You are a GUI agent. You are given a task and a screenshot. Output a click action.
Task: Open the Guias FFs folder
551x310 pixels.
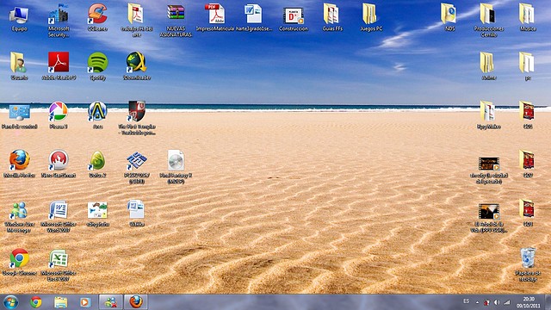[331, 14]
